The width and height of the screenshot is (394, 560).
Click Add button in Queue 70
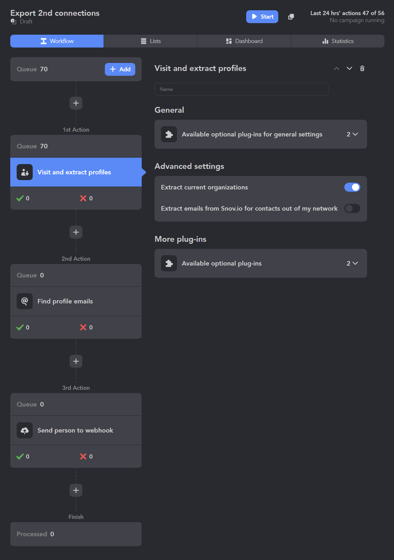click(x=120, y=69)
